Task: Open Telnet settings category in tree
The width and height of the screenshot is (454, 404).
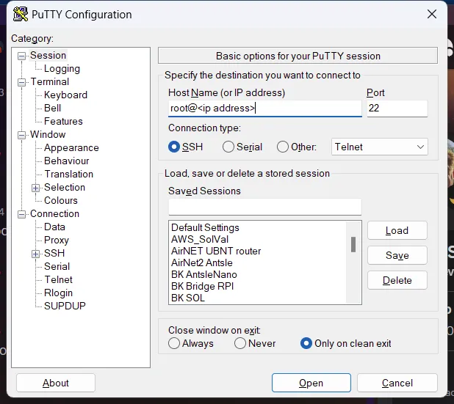Action: [x=58, y=279]
